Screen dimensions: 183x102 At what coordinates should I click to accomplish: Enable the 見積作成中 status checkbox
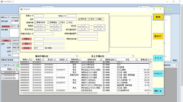click(35, 23)
